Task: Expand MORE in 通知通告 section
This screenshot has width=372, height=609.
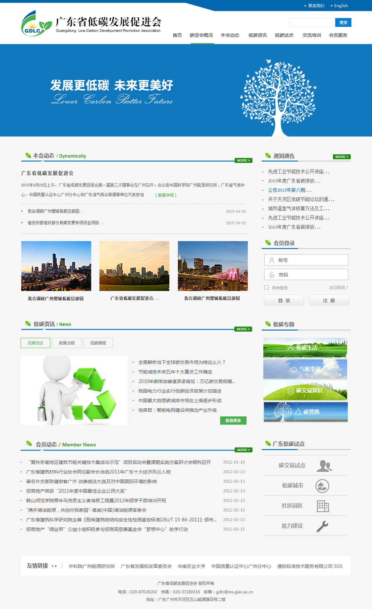Action: 341,157
